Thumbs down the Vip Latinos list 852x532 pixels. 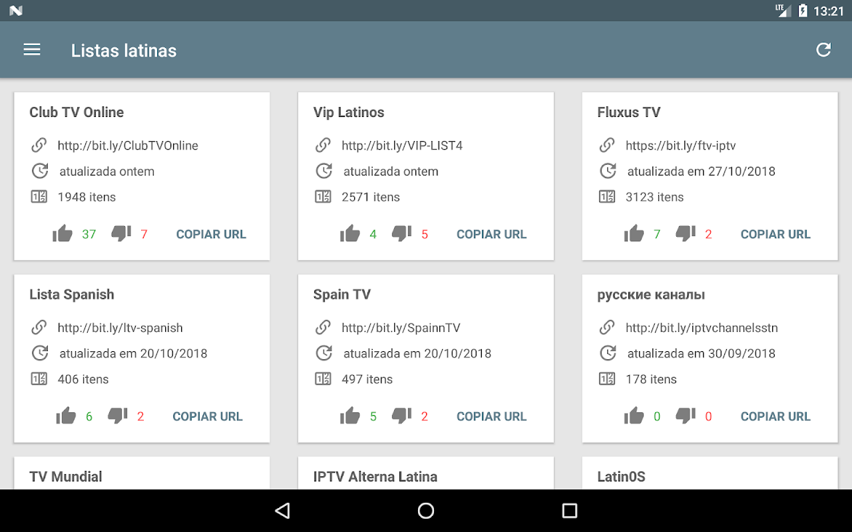tap(402, 233)
